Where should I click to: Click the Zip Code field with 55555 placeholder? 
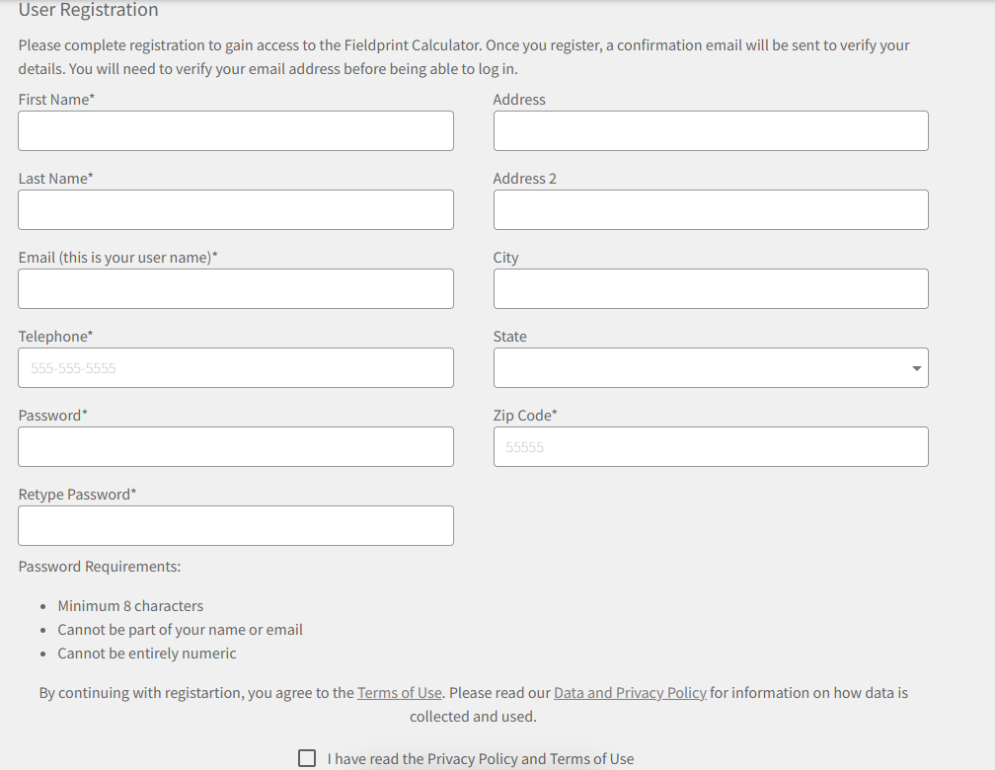click(711, 447)
